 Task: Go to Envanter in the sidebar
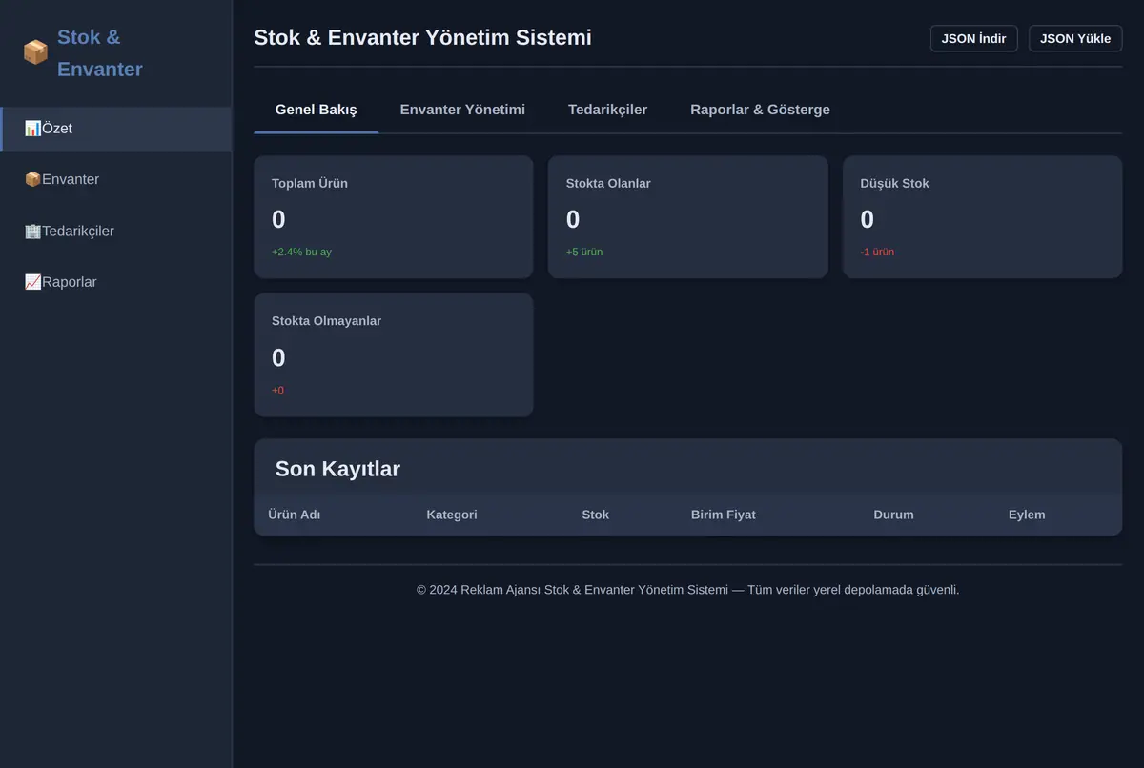pyautogui.click(x=115, y=179)
